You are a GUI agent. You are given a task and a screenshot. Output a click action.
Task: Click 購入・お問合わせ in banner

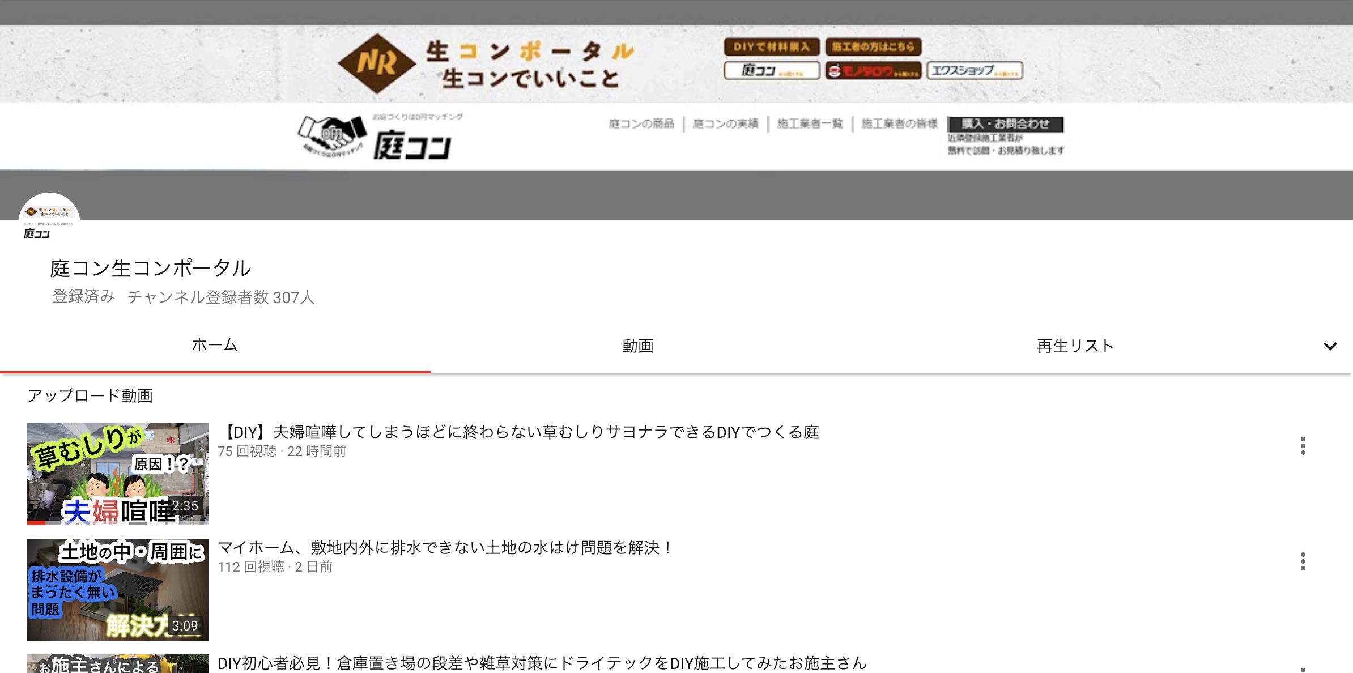point(1006,123)
